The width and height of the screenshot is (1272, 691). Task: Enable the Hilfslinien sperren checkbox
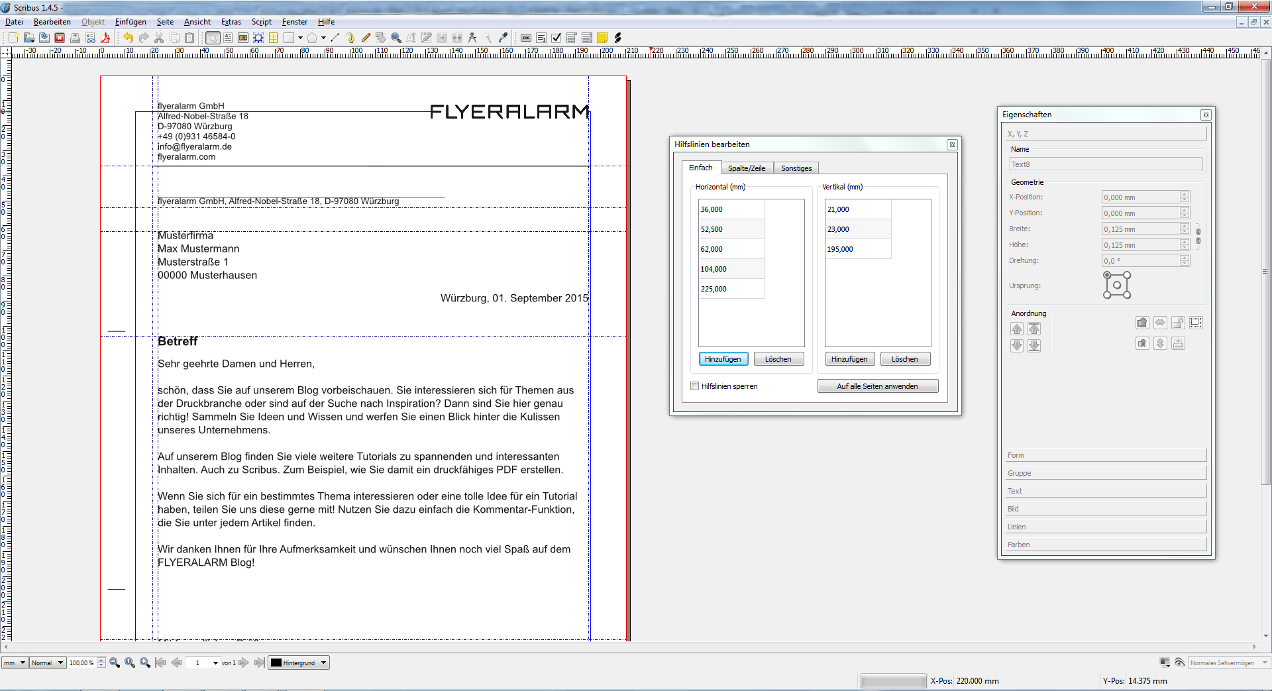[695, 386]
